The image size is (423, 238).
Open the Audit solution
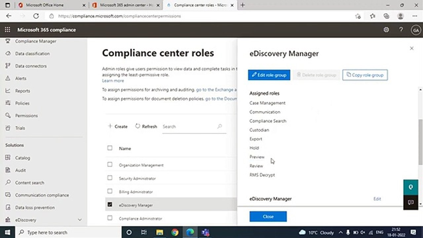click(20, 170)
